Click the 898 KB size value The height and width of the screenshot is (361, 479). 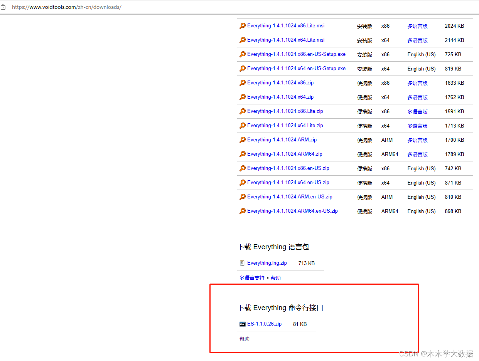pyautogui.click(x=453, y=212)
